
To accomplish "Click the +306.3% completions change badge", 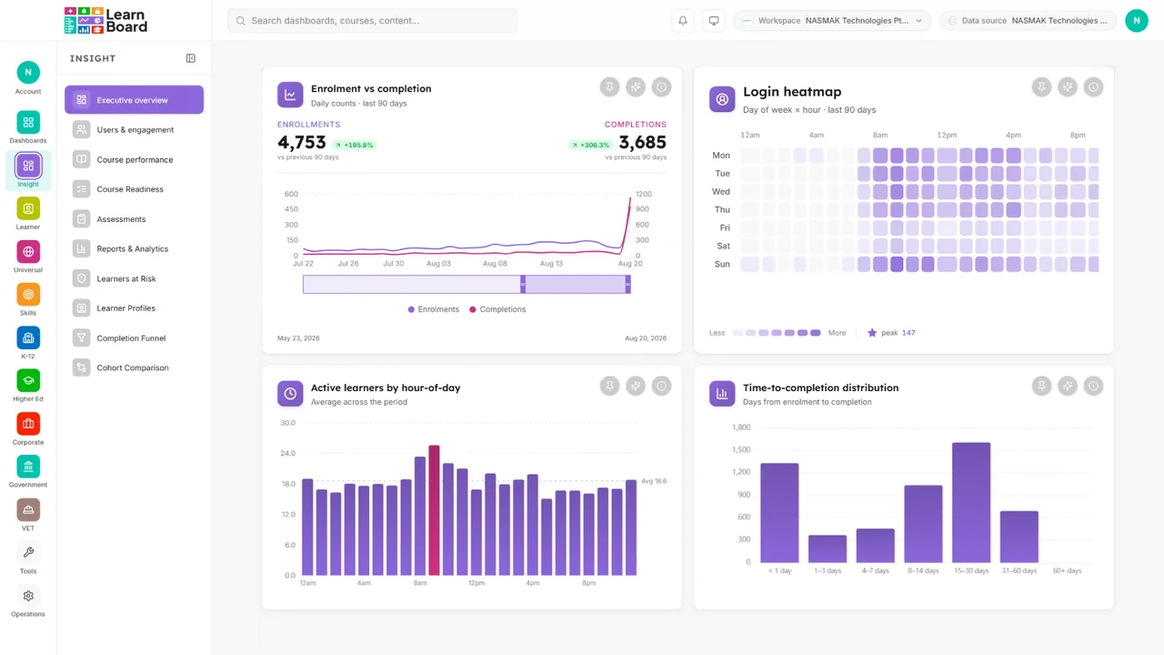I will coord(590,145).
